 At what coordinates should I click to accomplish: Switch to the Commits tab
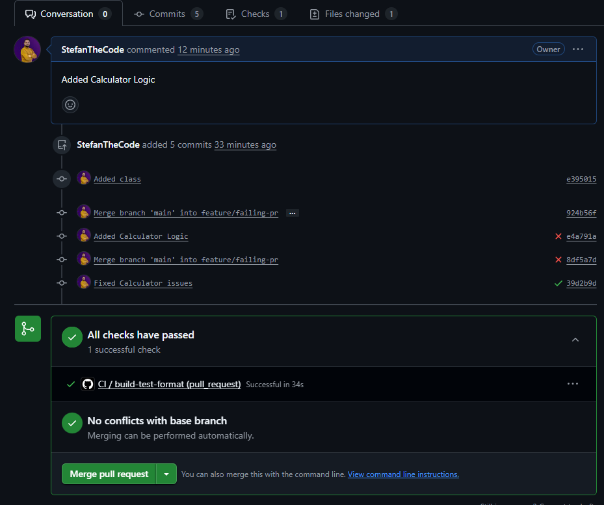pos(168,14)
